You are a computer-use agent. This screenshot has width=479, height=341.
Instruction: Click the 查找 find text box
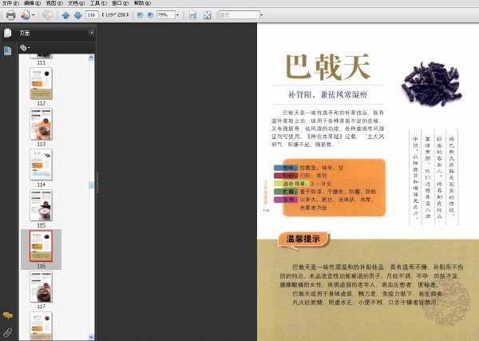click(x=239, y=14)
